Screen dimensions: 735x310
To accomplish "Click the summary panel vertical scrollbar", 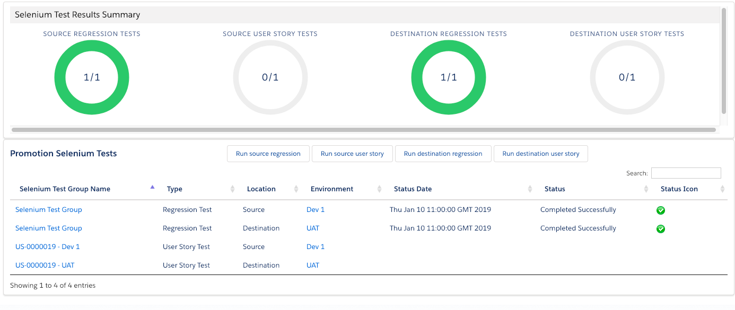I will 724,61.
